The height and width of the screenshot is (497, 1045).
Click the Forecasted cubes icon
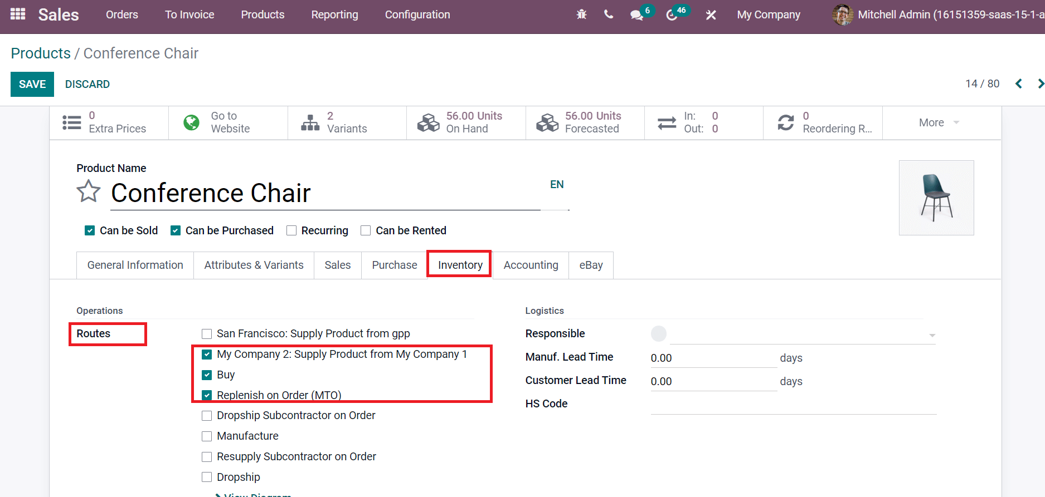click(x=547, y=122)
